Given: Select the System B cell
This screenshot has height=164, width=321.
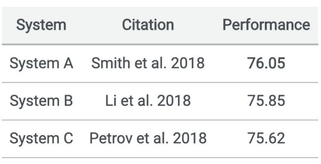Looking at the screenshot, I should point(41,101).
